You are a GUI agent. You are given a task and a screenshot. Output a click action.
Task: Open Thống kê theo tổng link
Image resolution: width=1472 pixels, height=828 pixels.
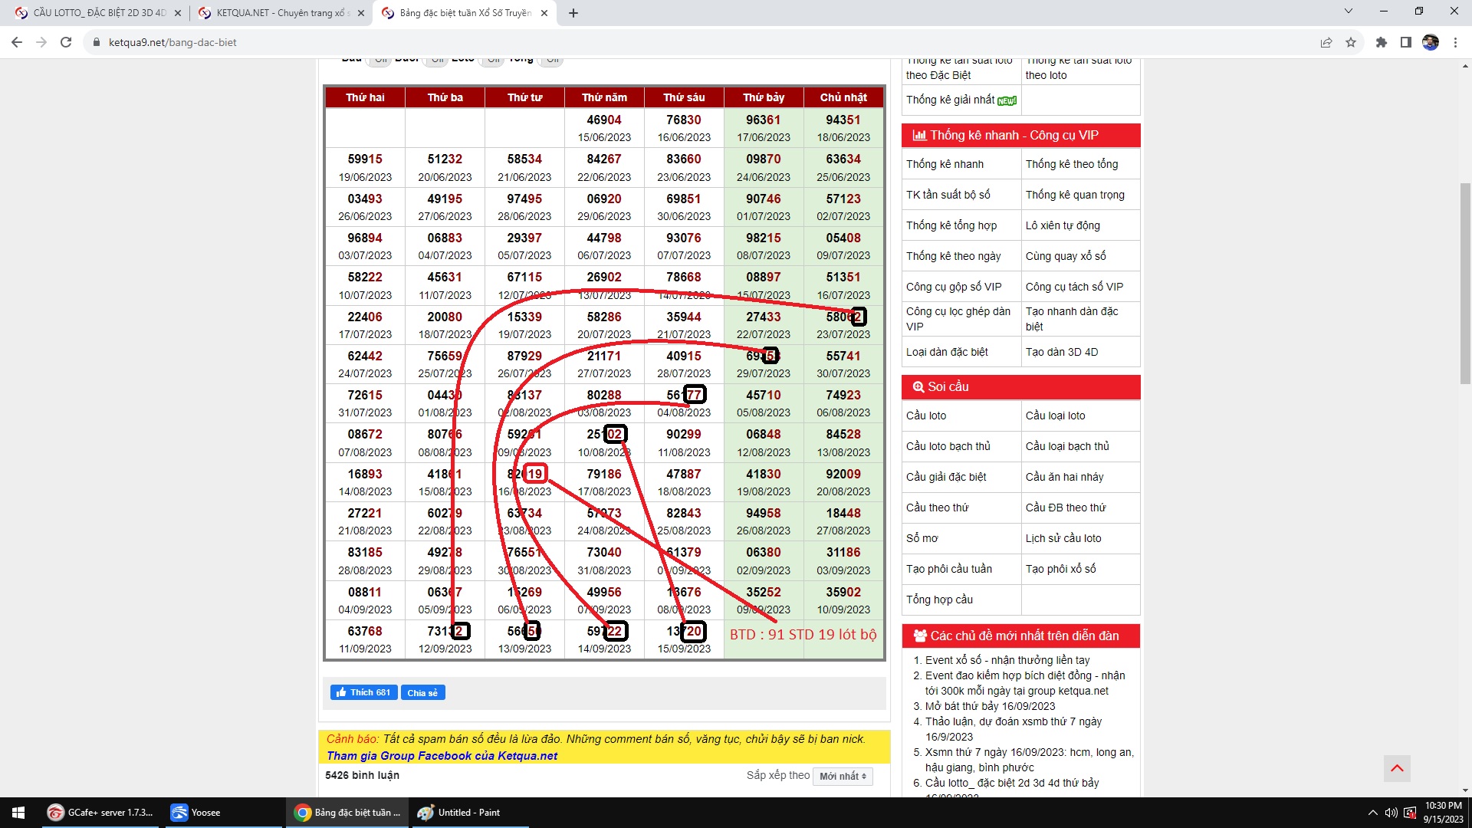pyautogui.click(x=1072, y=164)
